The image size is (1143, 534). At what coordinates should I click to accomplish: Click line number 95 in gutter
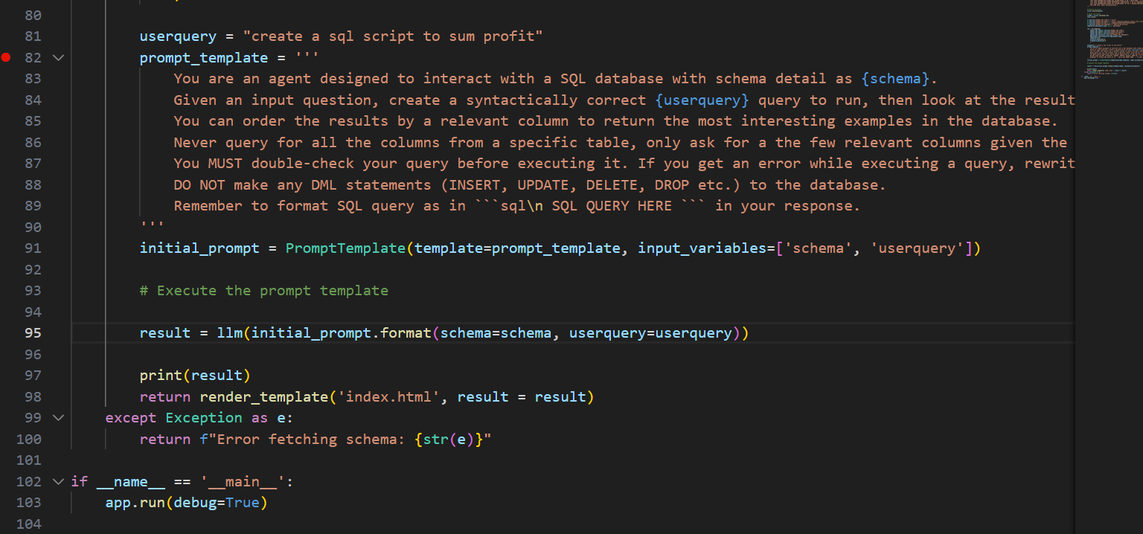click(33, 333)
